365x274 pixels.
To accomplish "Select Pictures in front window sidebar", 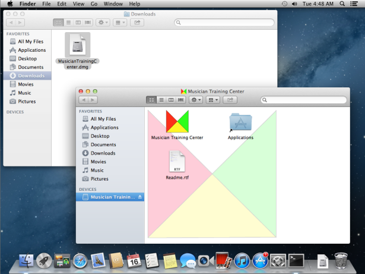I will [110, 179].
